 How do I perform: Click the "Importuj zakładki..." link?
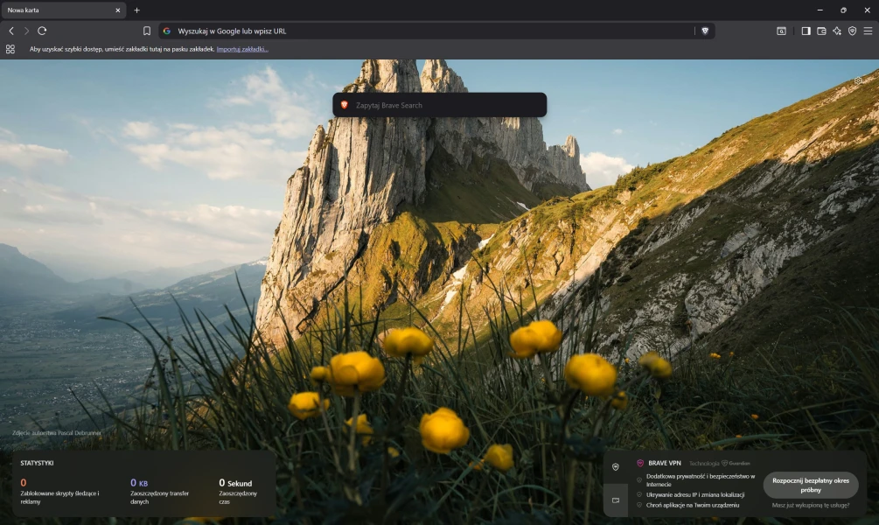pos(242,49)
